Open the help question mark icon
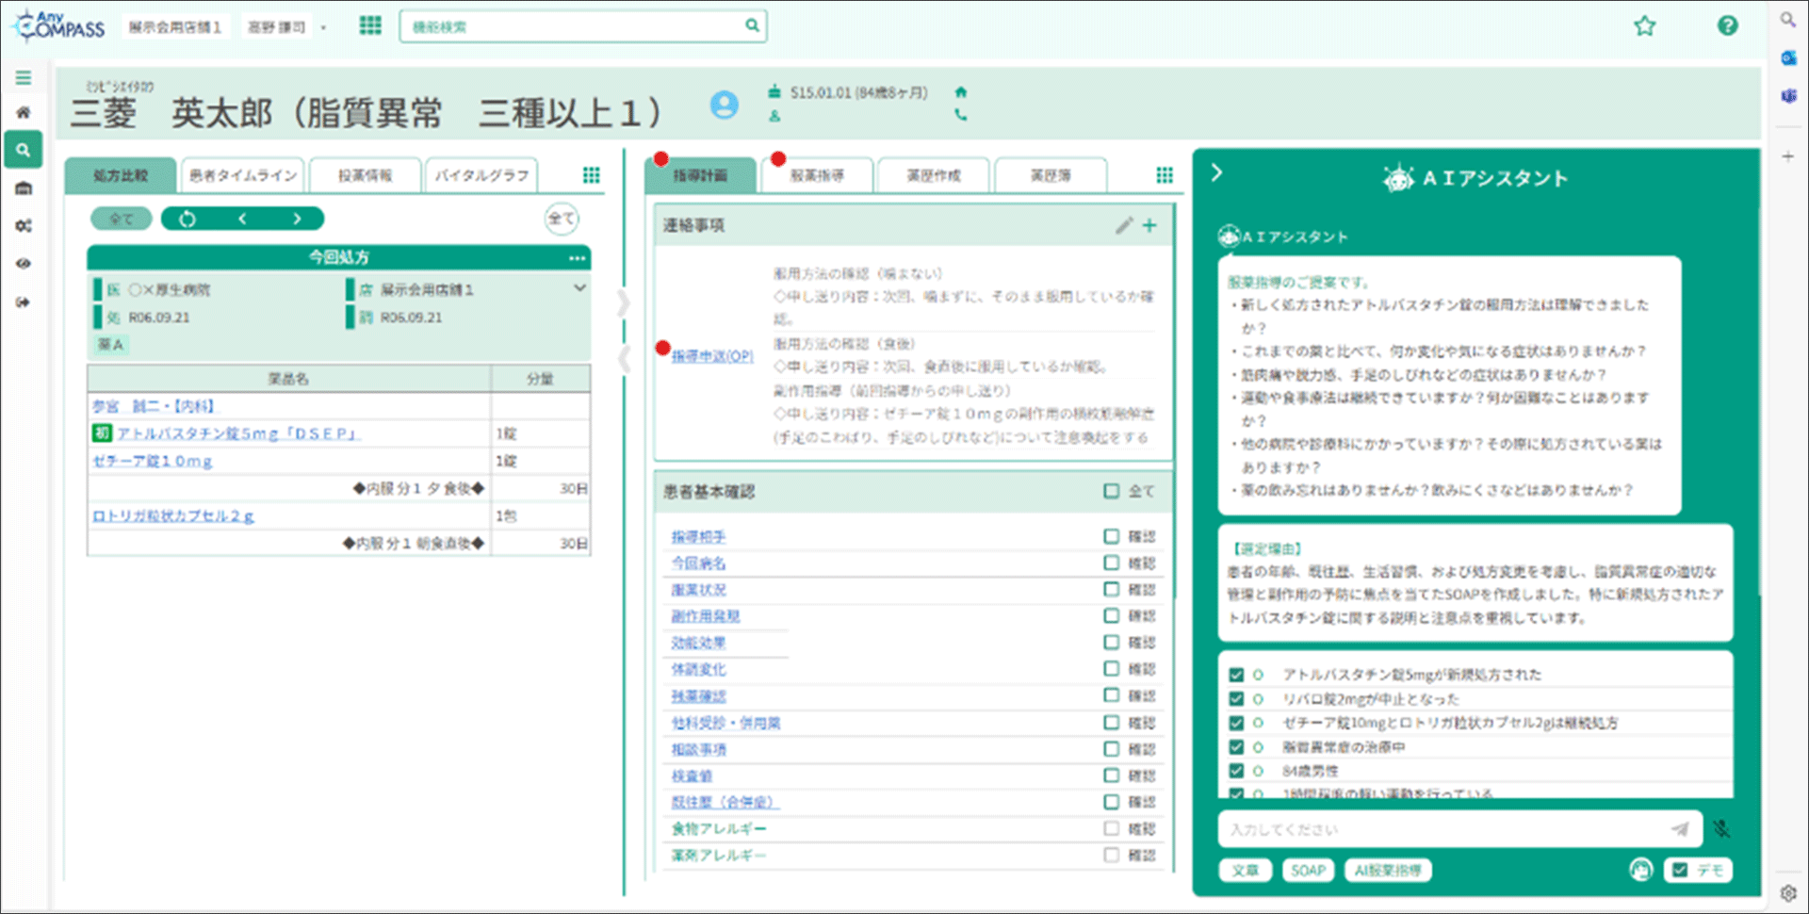The height and width of the screenshot is (914, 1809). click(1727, 26)
